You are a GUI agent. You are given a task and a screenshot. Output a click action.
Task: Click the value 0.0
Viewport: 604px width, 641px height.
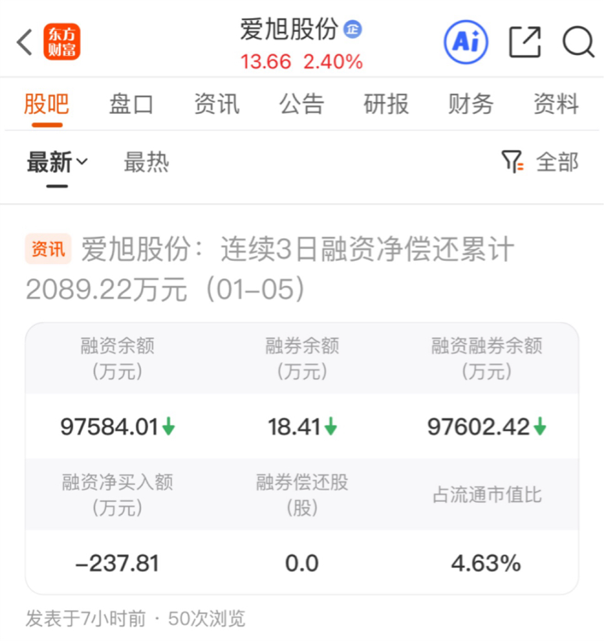[x=302, y=563]
